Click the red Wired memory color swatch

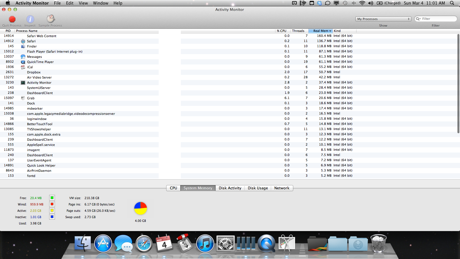tap(52, 204)
